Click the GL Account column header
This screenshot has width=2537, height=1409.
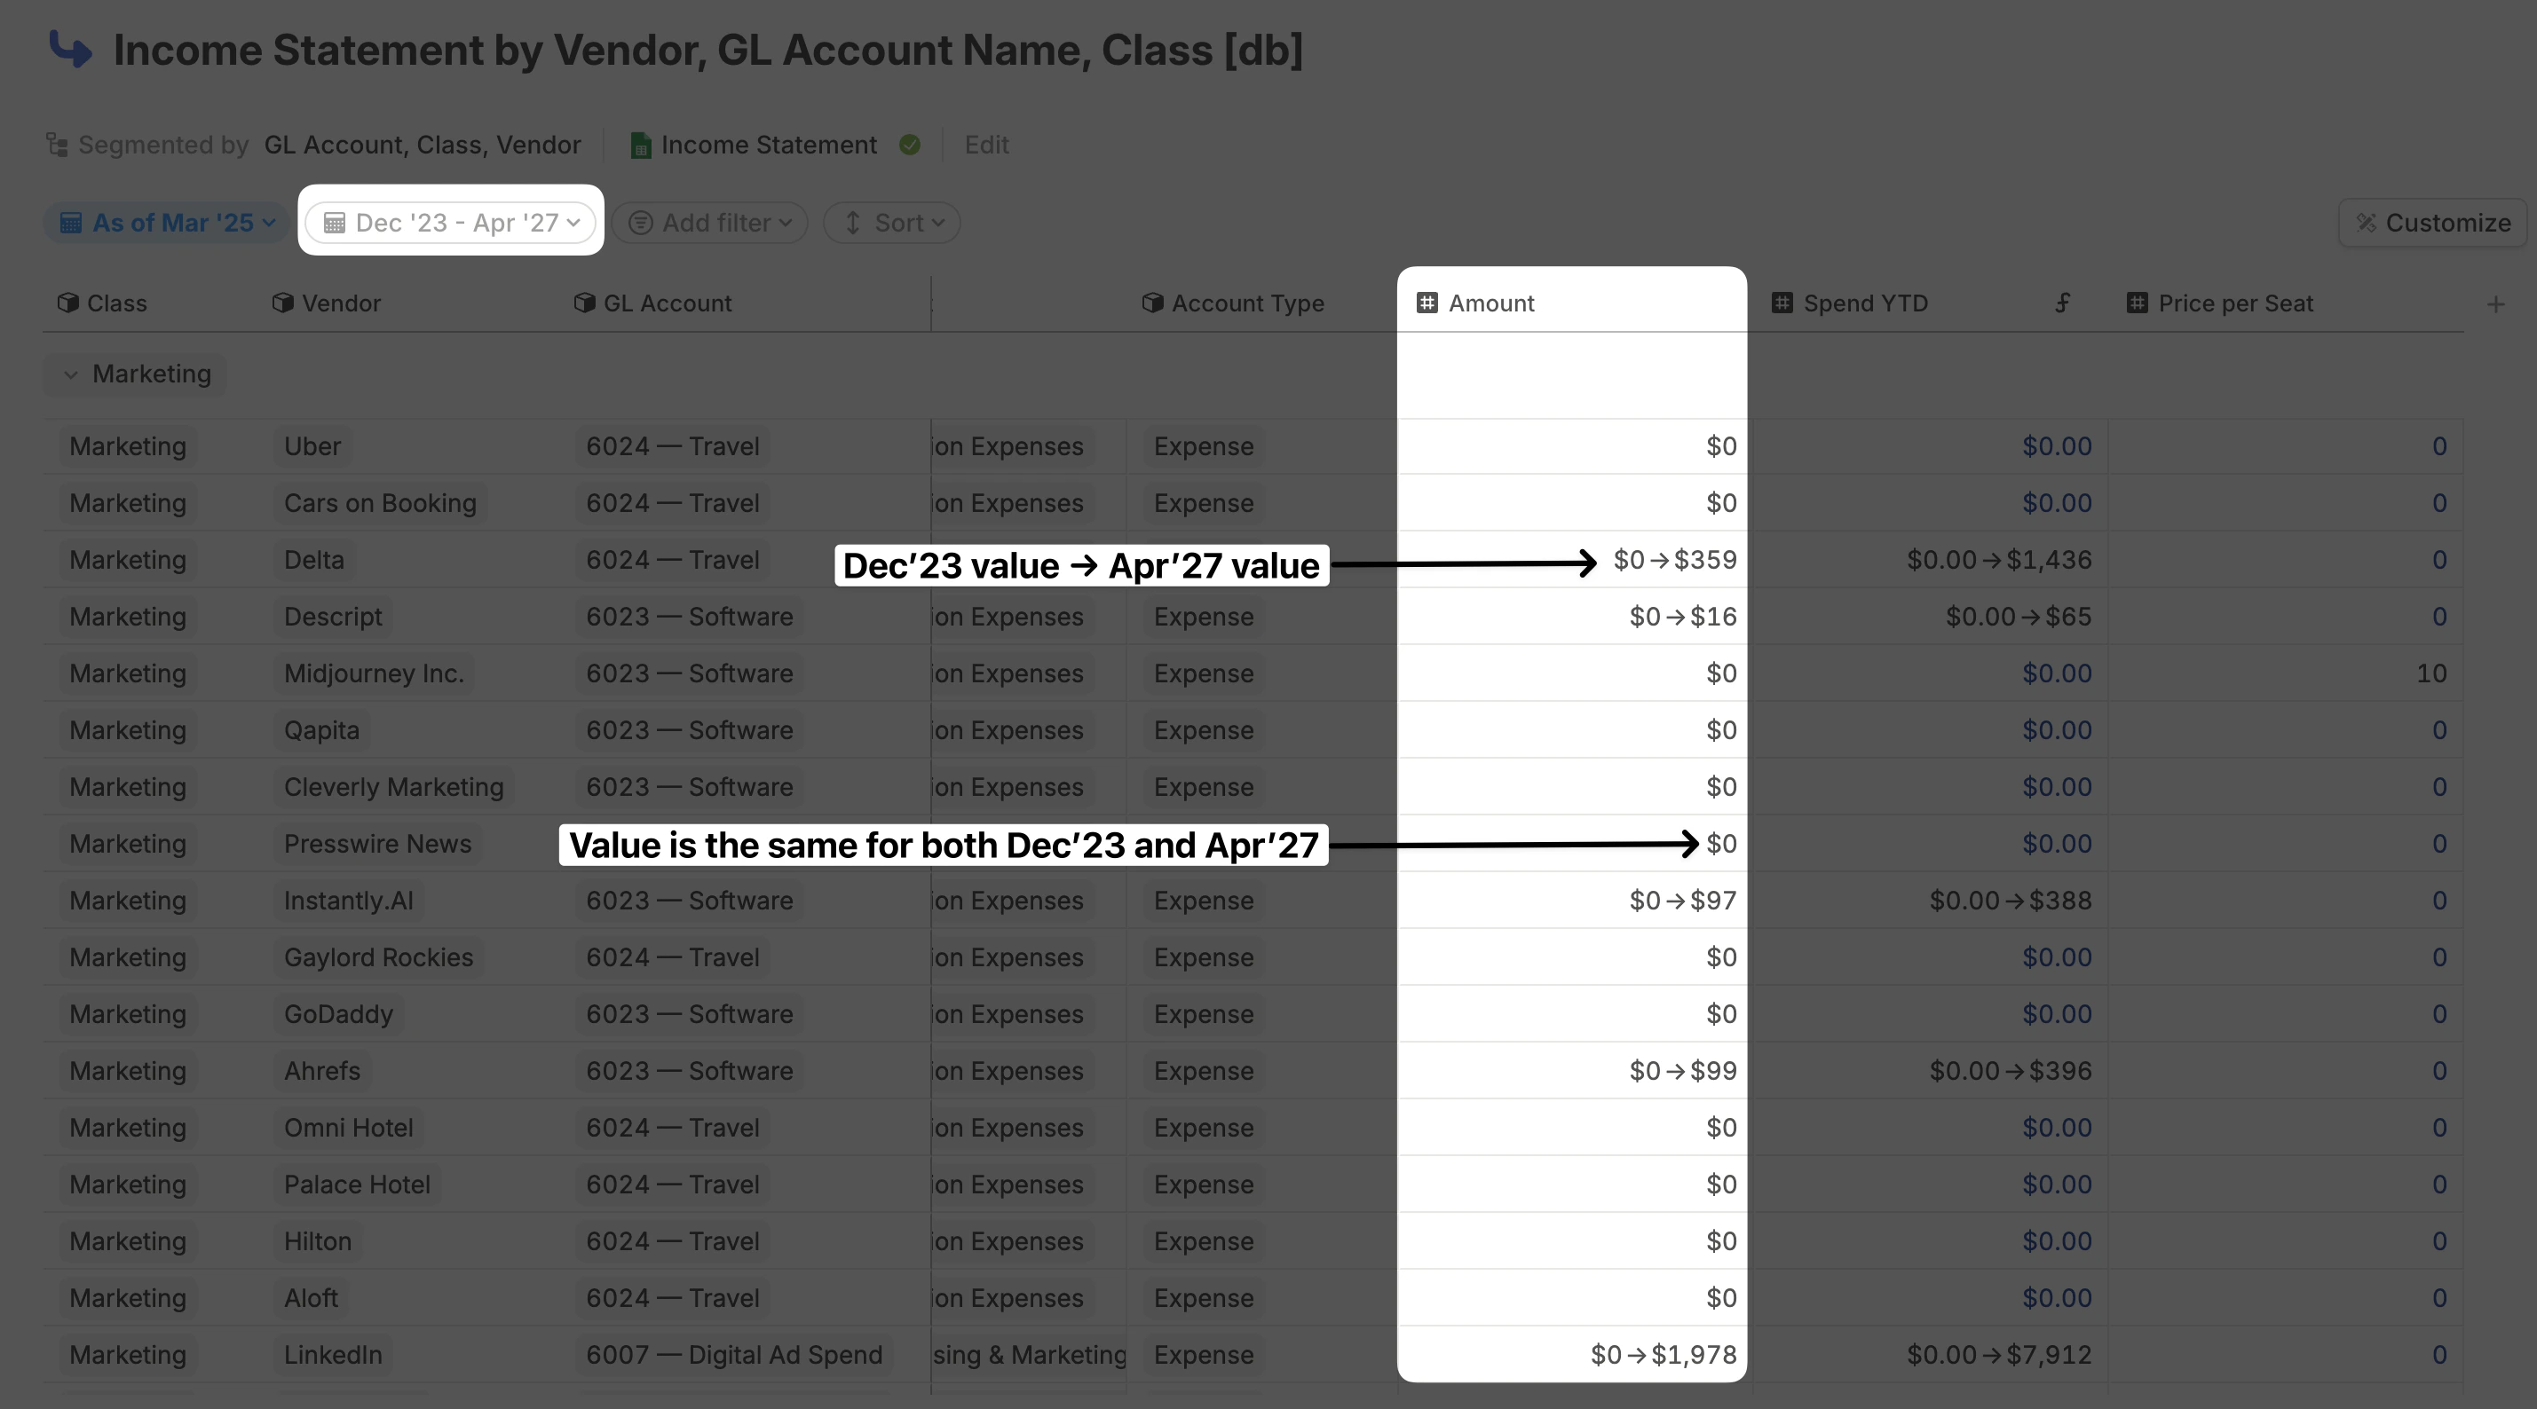click(x=667, y=303)
